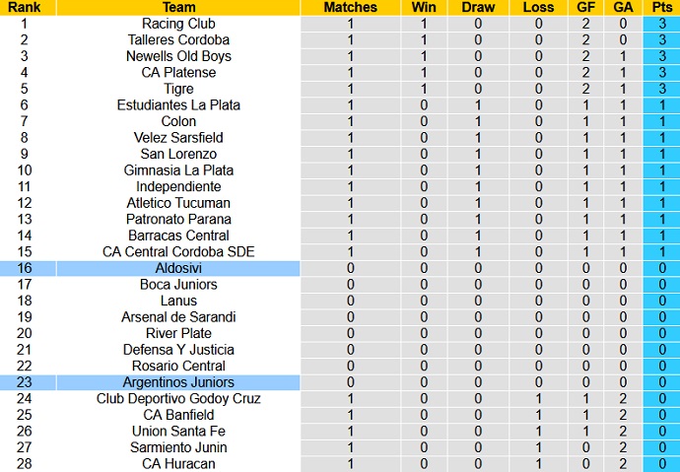Click the GF column header
Screen dimensions: 680x472
[586, 7]
